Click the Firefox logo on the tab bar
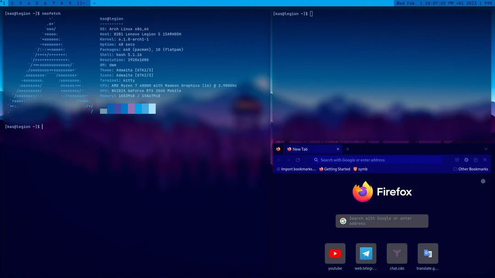 (x=278, y=149)
